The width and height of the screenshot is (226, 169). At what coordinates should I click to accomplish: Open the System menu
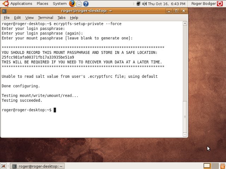[60, 4]
